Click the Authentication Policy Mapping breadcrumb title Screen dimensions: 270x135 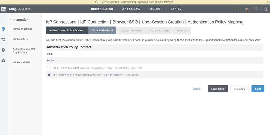coord(215,22)
